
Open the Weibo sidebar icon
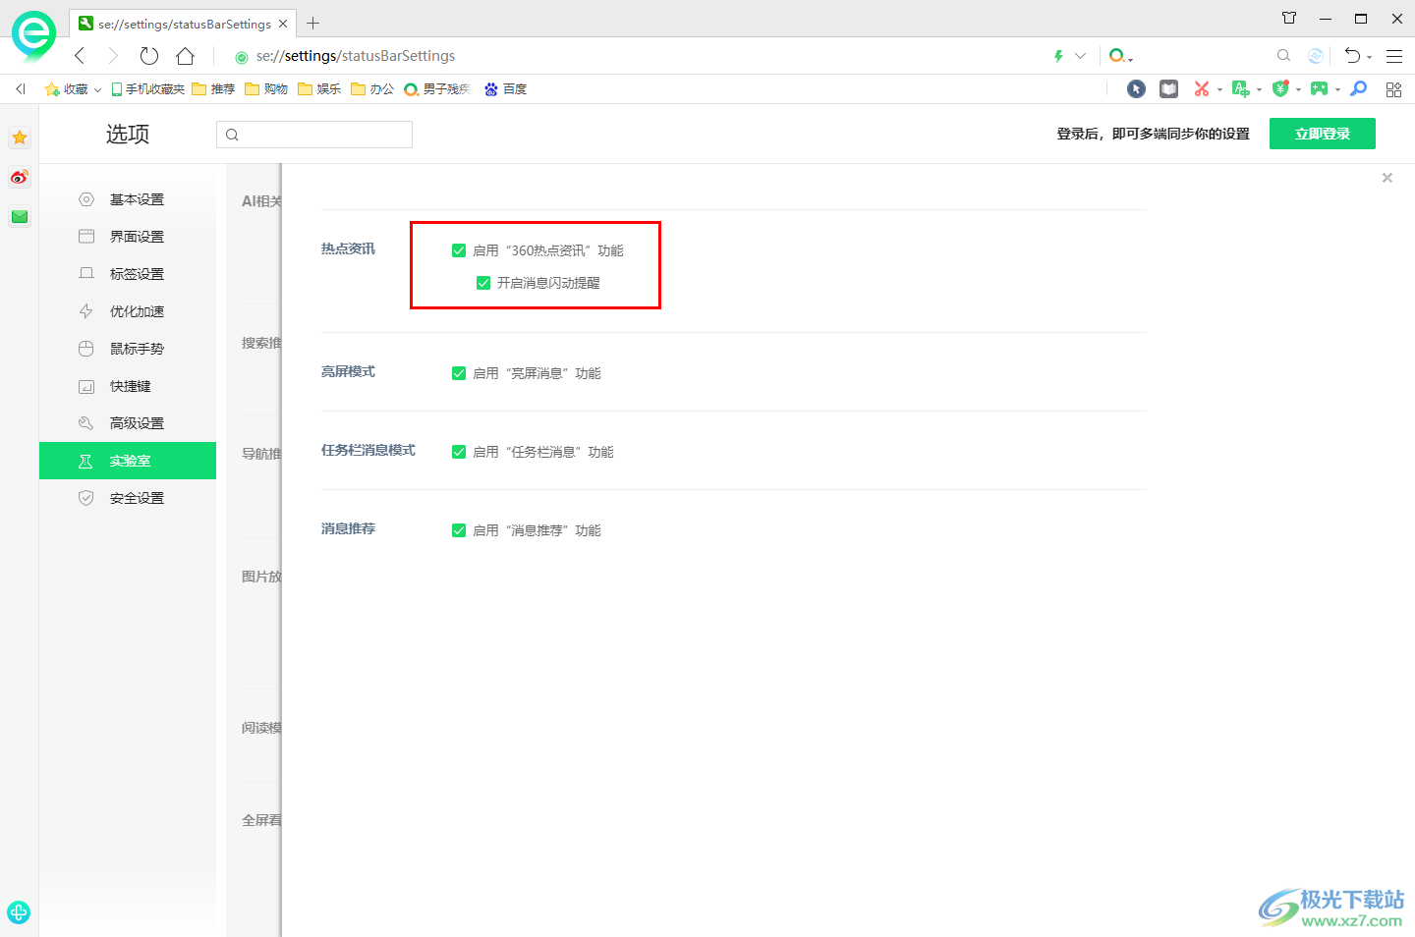[20, 177]
